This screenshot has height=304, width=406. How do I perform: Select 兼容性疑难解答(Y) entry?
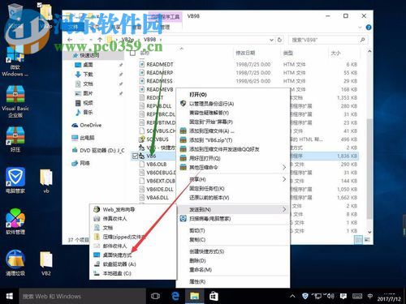click(x=209, y=113)
